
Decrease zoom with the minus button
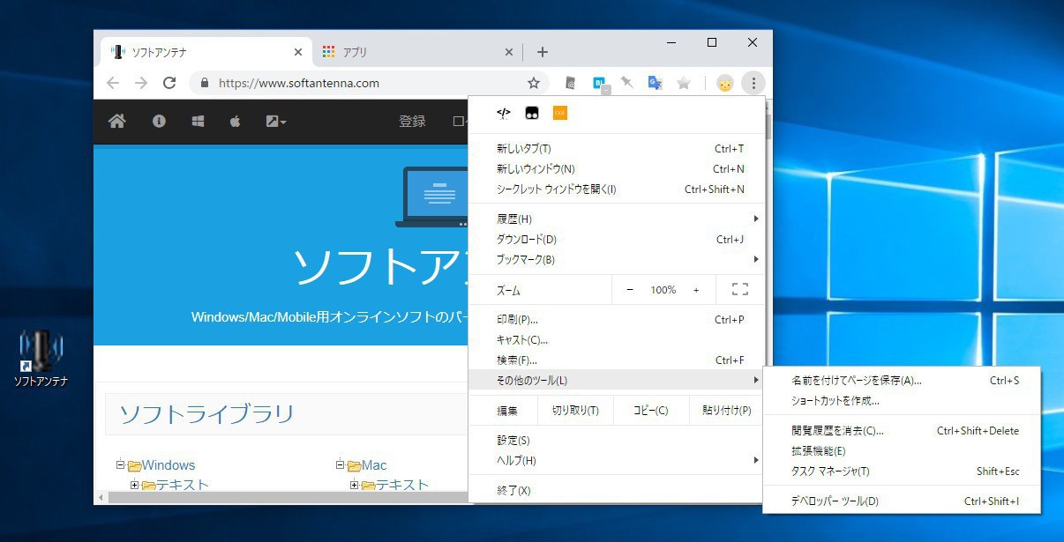[x=630, y=290]
